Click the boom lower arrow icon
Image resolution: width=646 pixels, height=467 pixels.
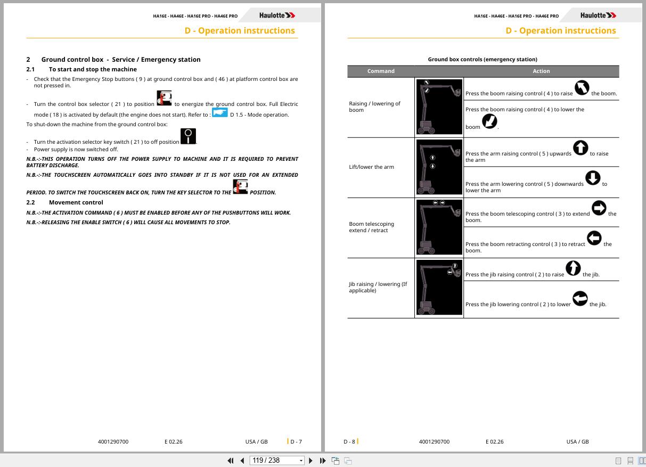click(x=489, y=122)
